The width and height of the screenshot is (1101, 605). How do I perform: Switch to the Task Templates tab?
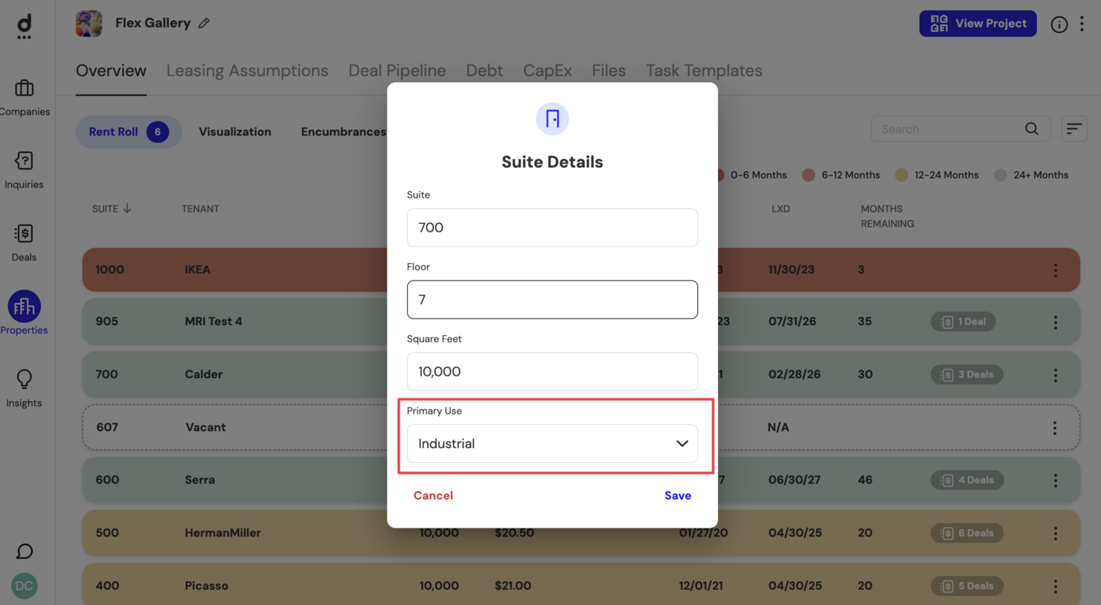coord(704,71)
